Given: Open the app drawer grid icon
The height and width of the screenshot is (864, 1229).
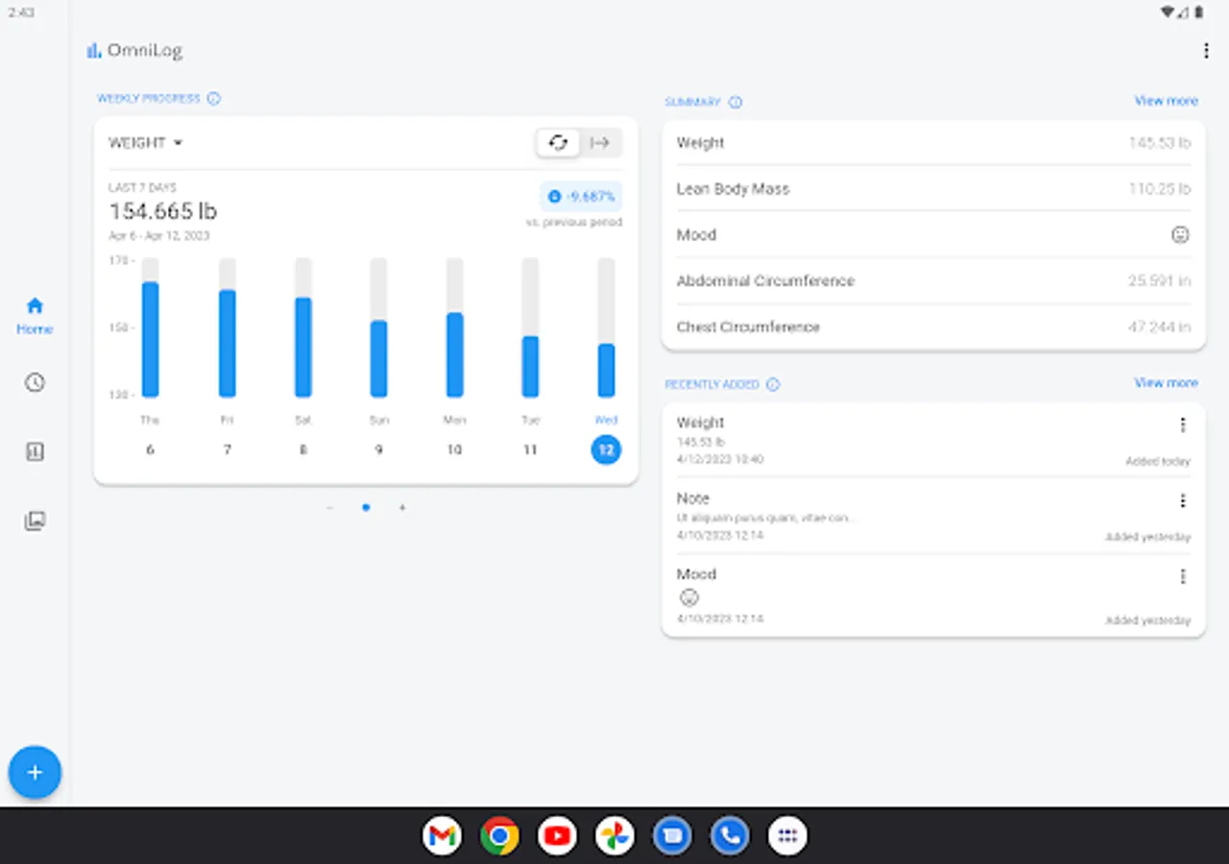Looking at the screenshot, I should pyautogui.click(x=787, y=836).
